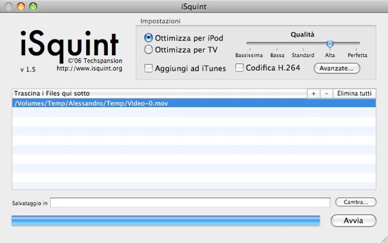Click the blue progress bar

tap(165, 221)
